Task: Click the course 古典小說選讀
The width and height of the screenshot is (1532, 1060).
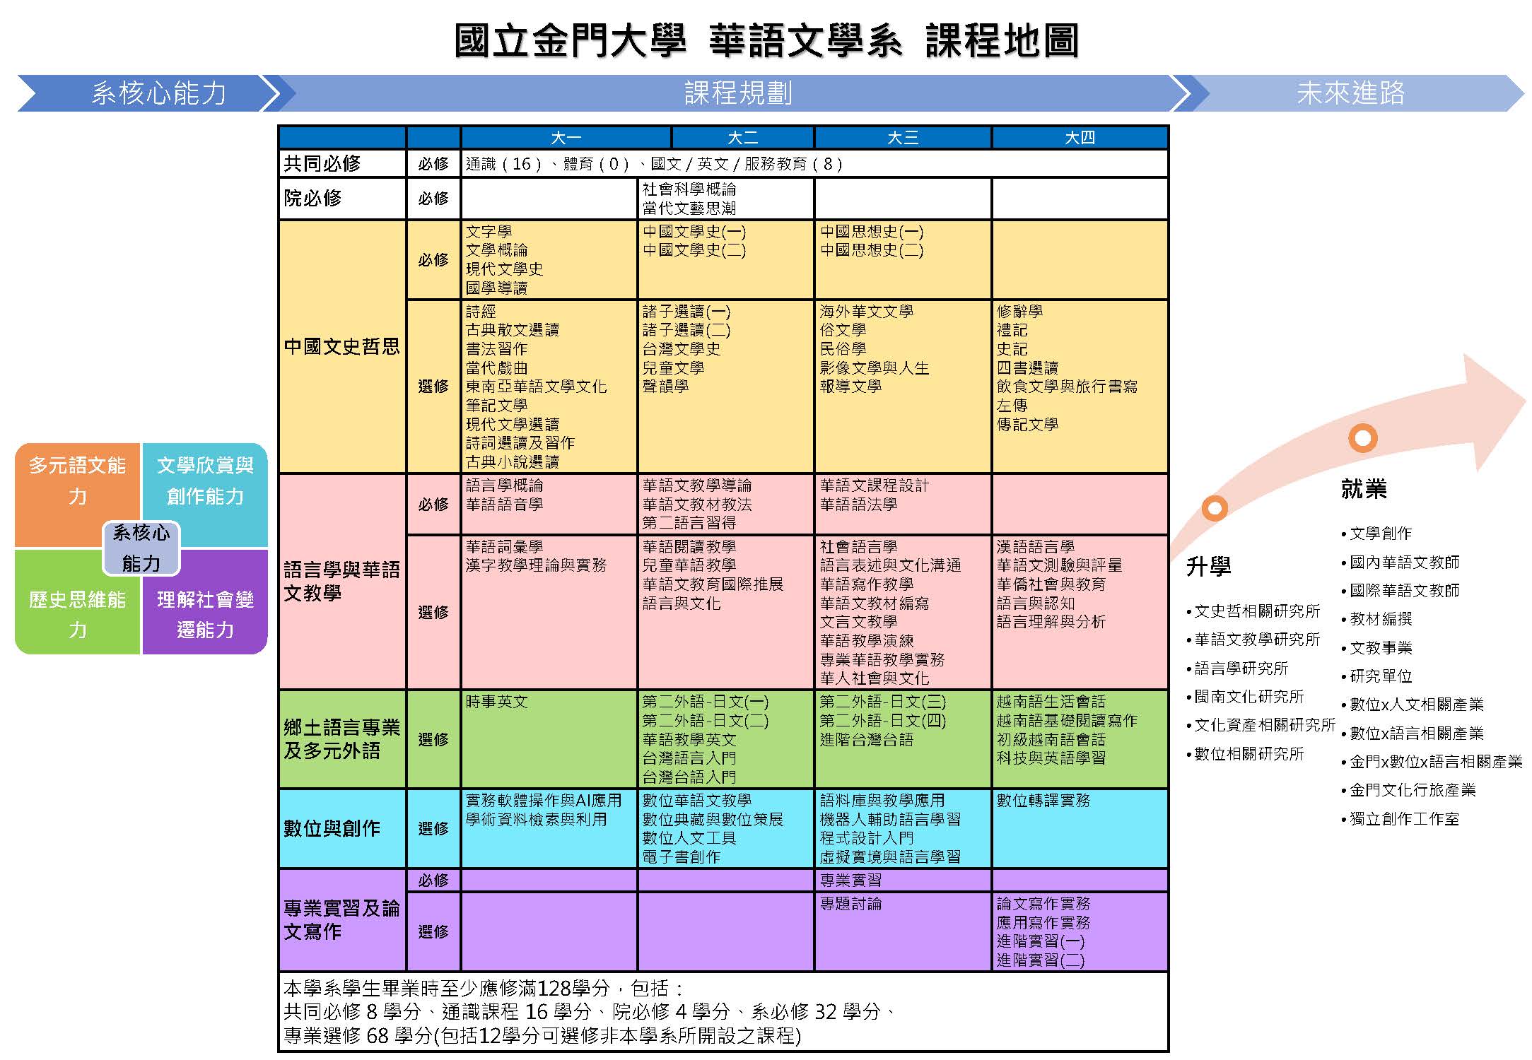Action: (x=513, y=462)
